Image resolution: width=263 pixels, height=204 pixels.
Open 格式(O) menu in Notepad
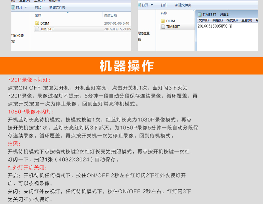pyautogui.click(x=232, y=20)
